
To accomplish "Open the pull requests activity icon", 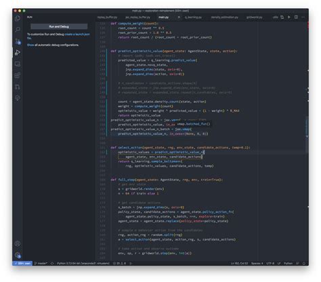I will pyautogui.click(x=18, y=87).
